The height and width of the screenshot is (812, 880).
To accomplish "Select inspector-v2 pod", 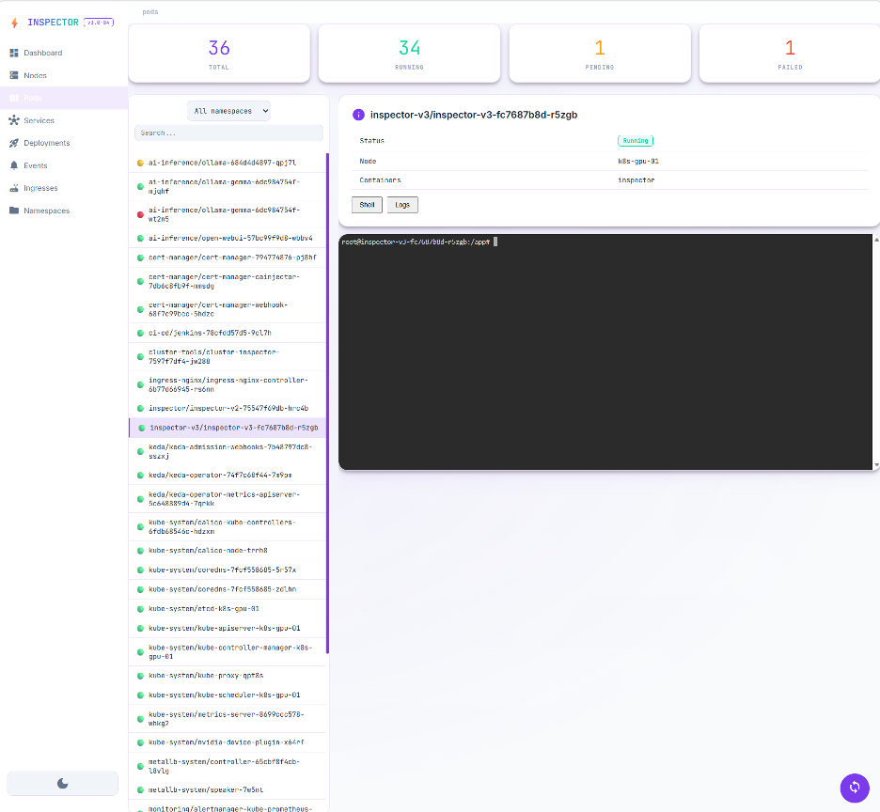I will click(x=228, y=408).
